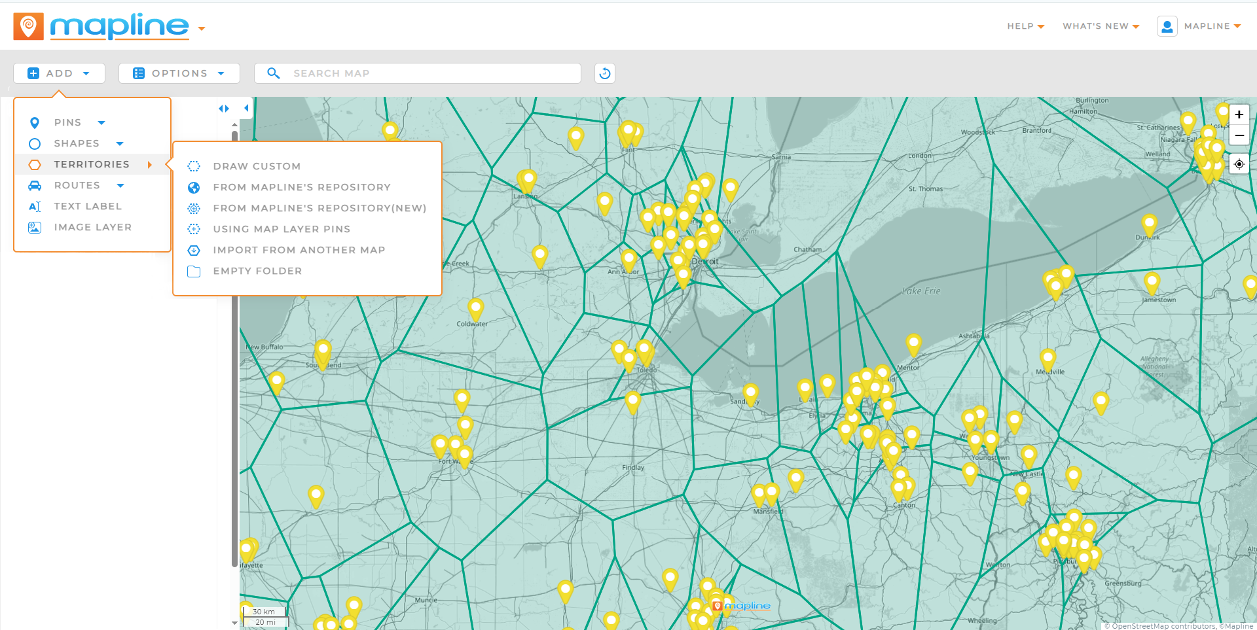Click the Territories hexagon icon
The image size is (1257, 630).
click(x=35, y=165)
